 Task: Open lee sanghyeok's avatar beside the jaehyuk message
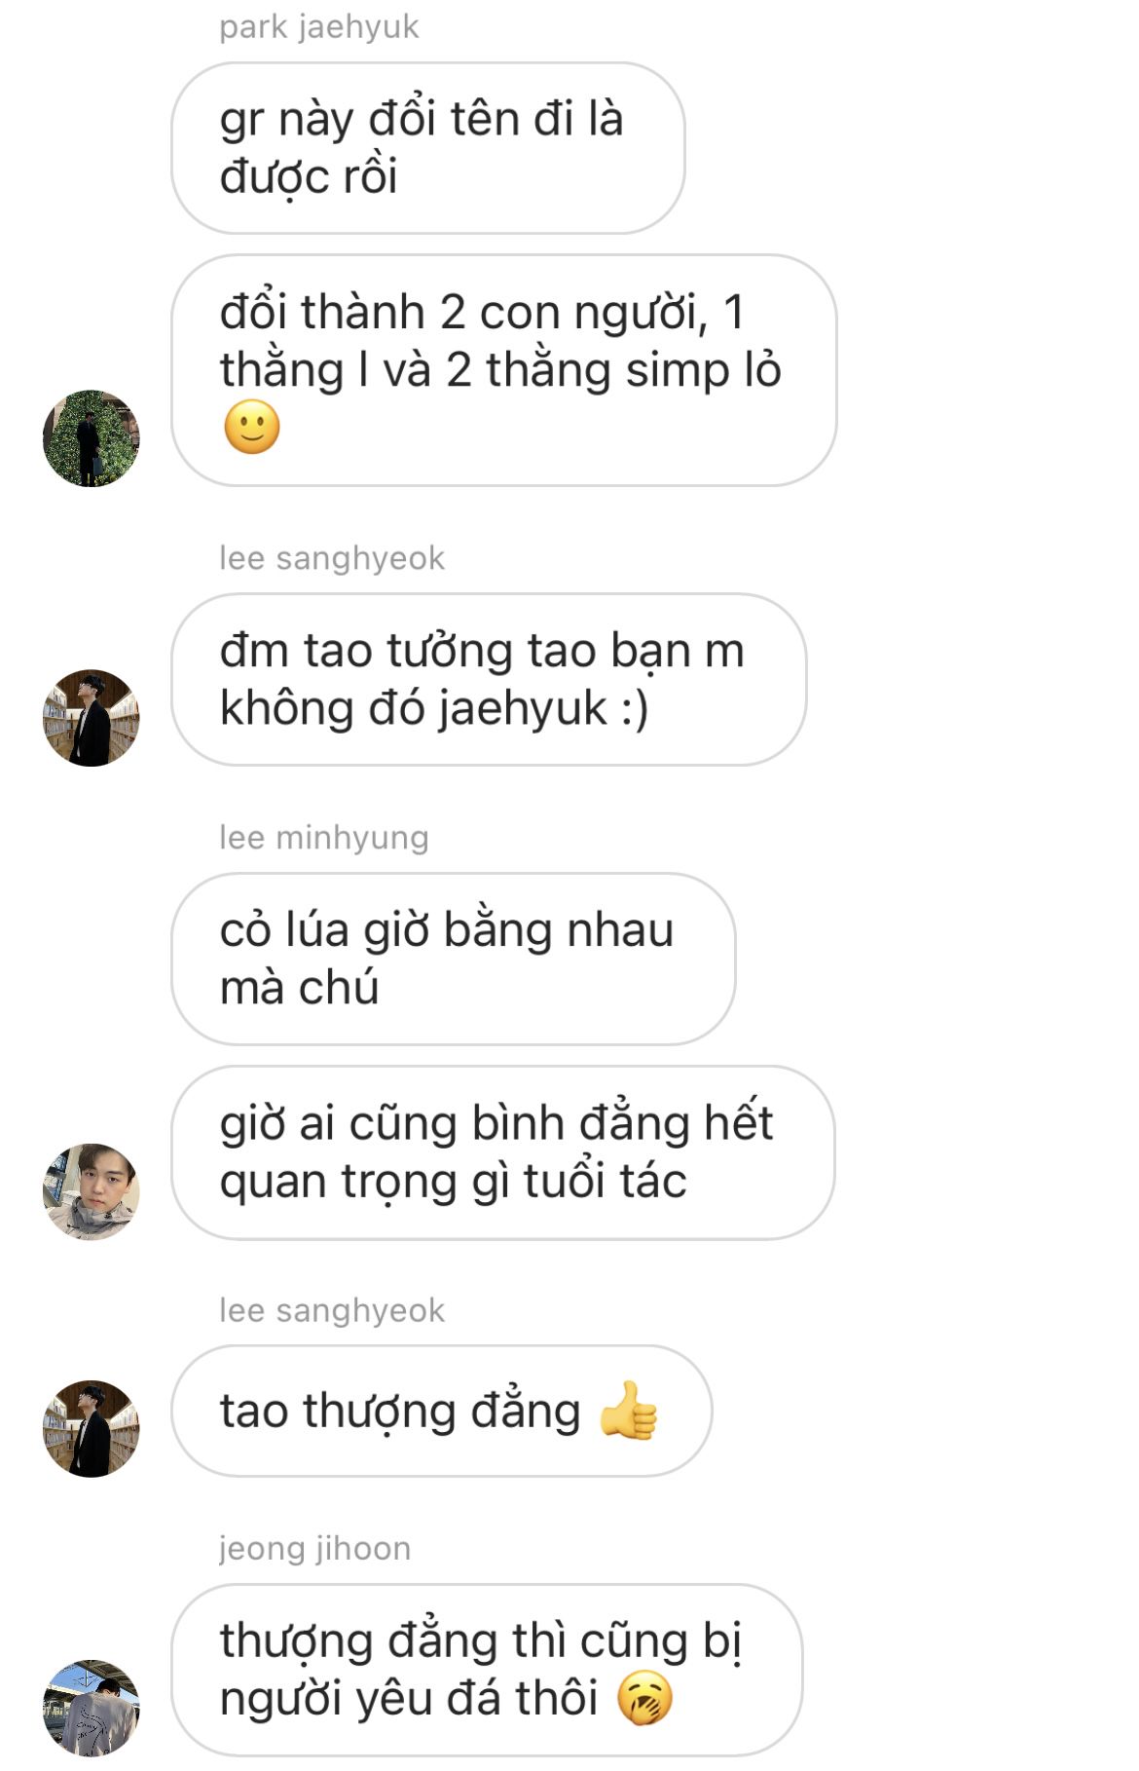[92, 718]
